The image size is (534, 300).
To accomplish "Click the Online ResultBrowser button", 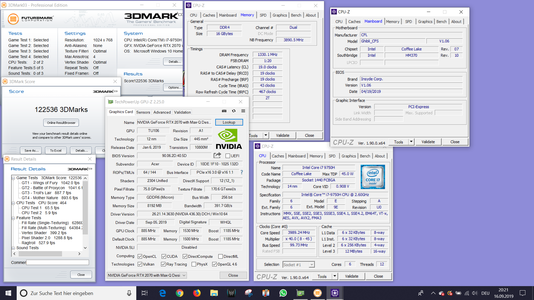I will [61, 122].
